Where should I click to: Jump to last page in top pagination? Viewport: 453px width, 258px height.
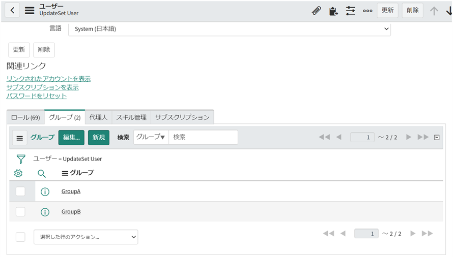(x=423, y=137)
